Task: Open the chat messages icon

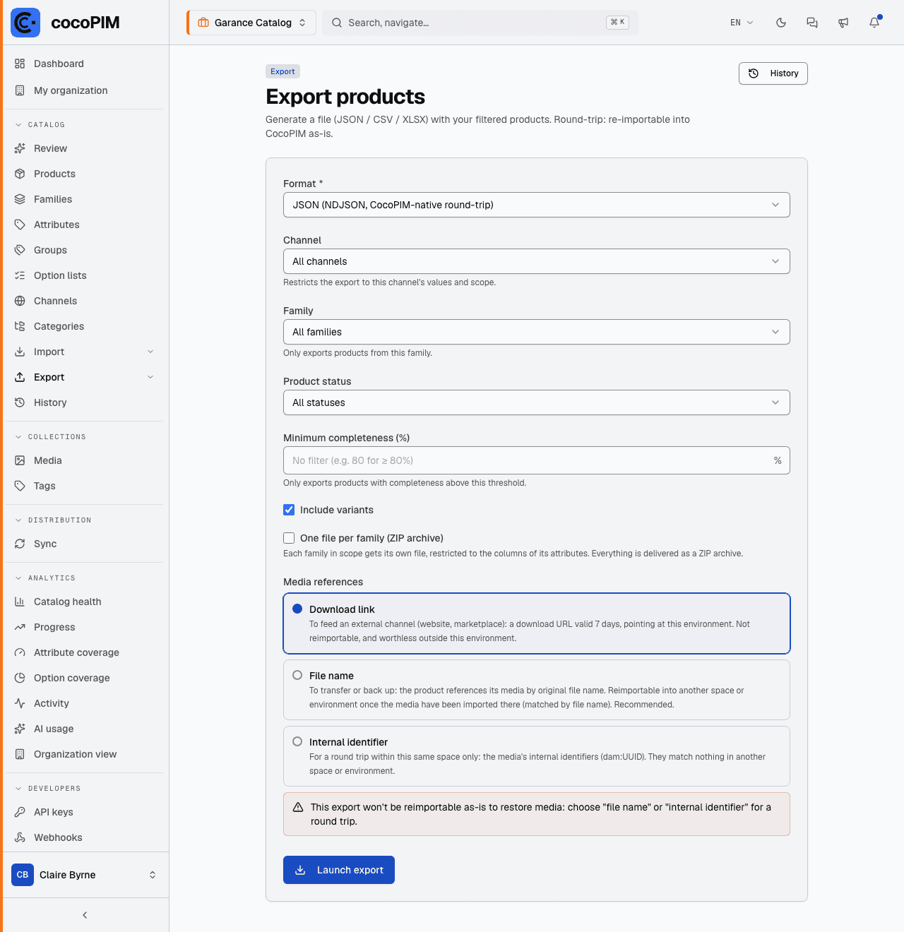Action: tap(812, 23)
